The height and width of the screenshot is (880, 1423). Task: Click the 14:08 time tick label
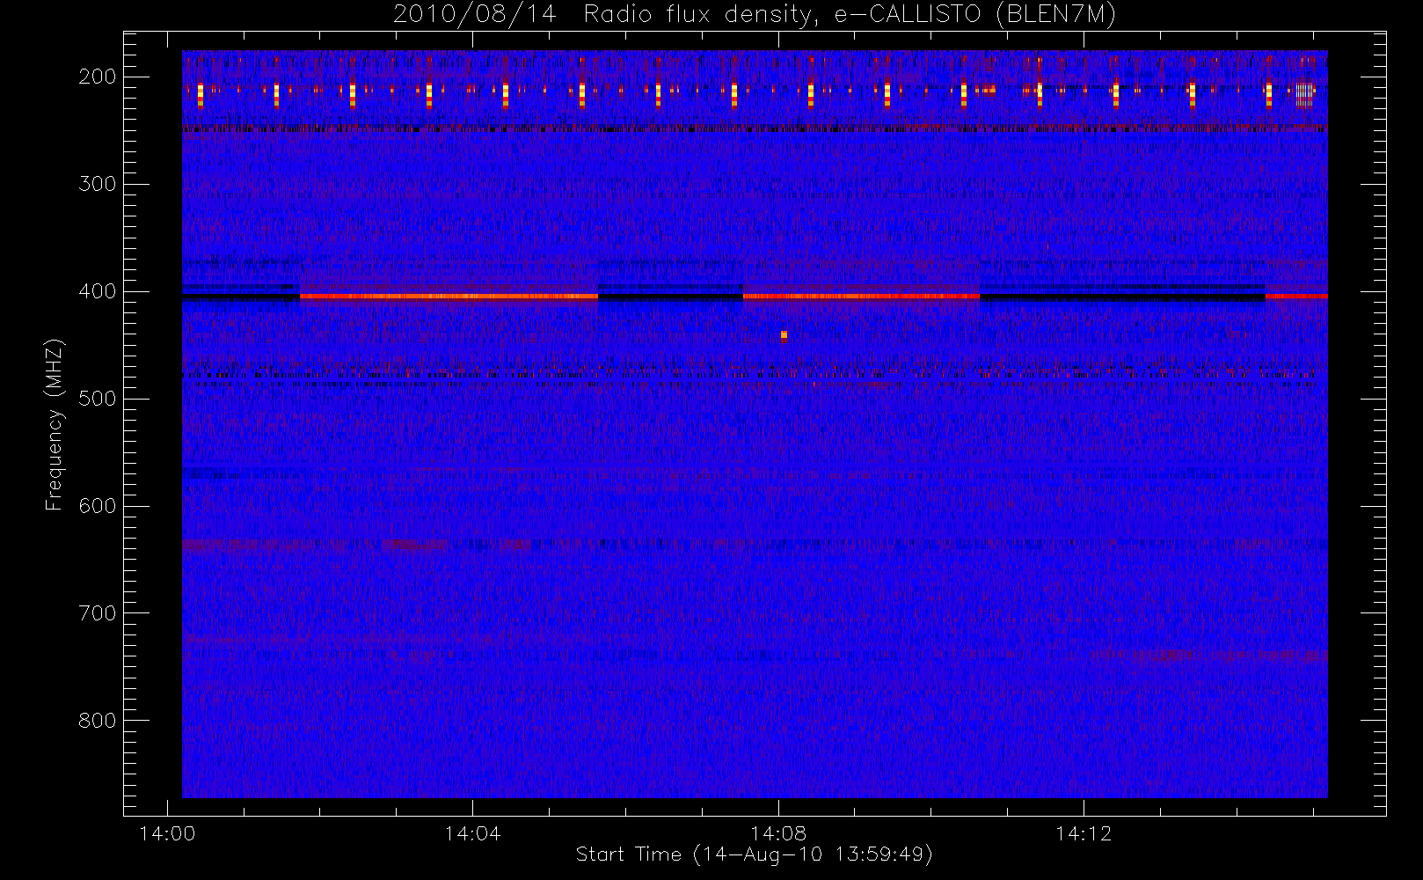(x=778, y=833)
